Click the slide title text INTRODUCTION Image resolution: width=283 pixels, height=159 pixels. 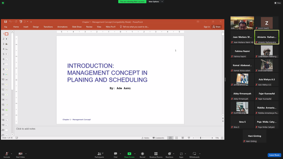[91, 66]
